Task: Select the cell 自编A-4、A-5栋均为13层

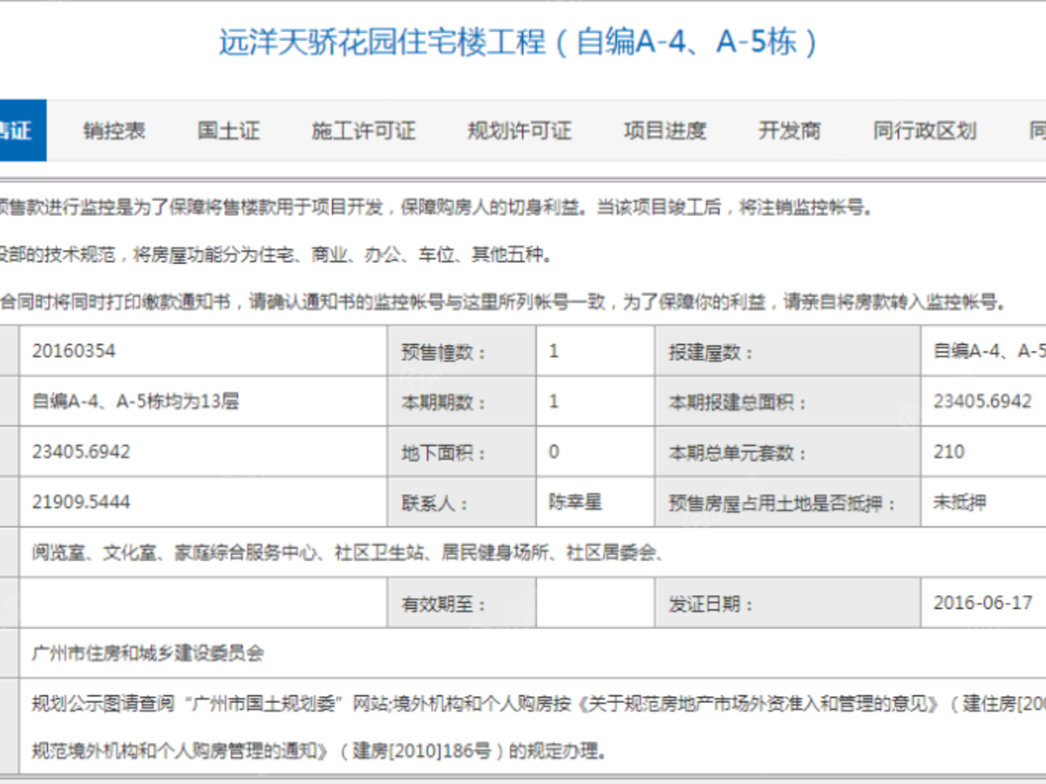Action: (x=135, y=402)
